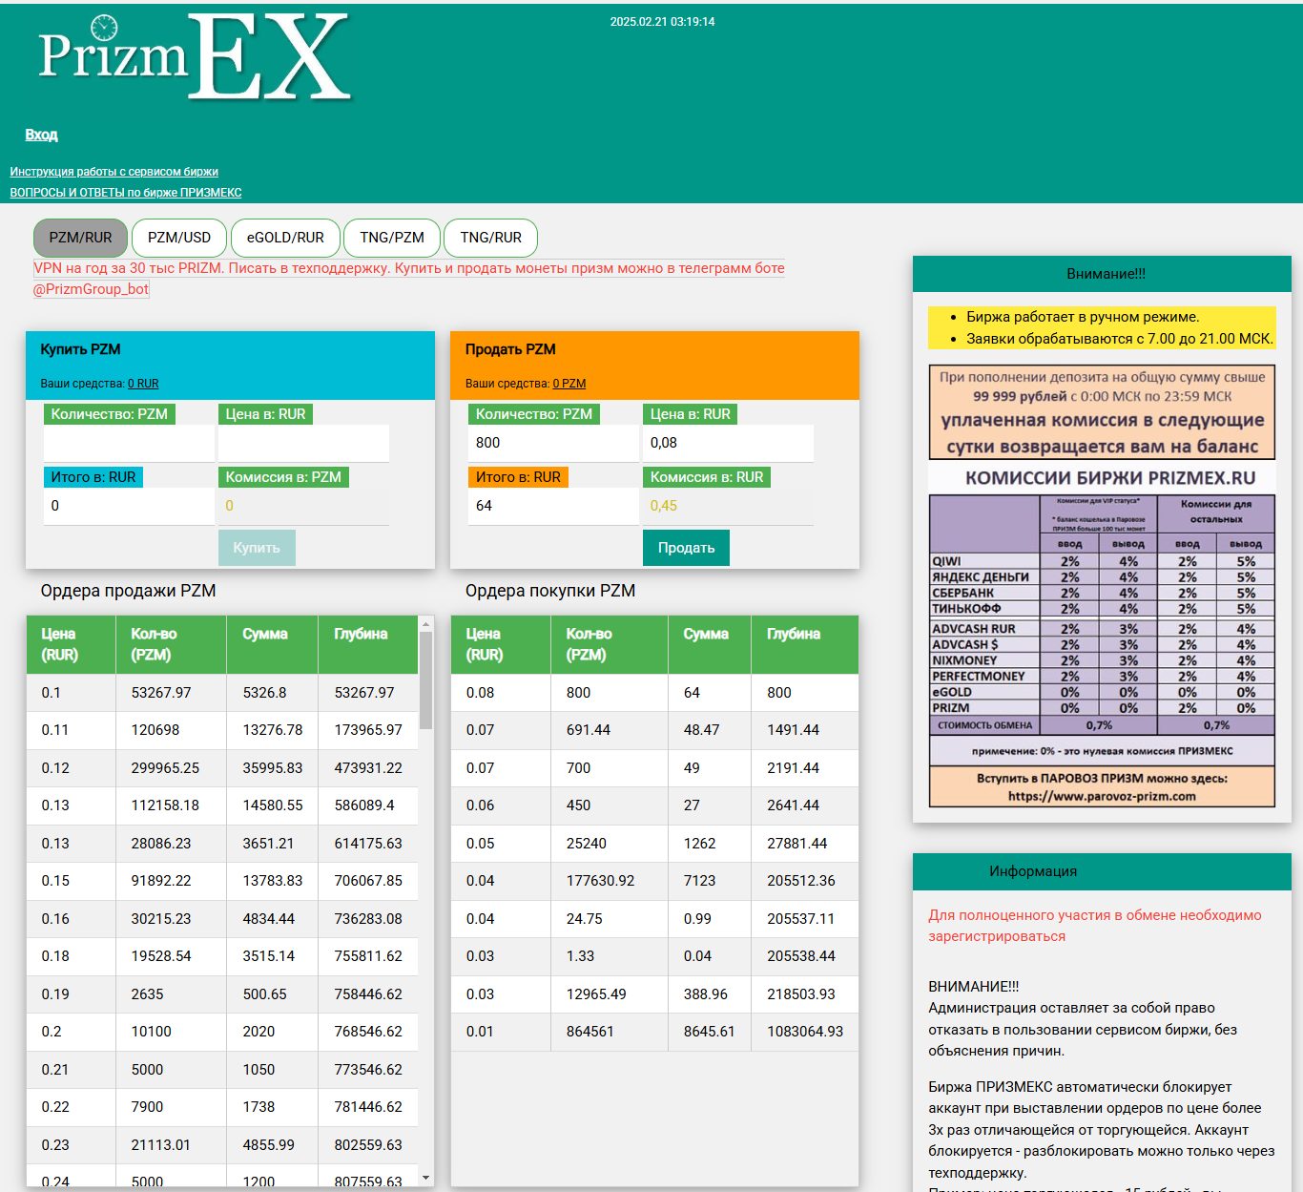Screen dimensions: 1303x1192
Task: Open the Вход login link
Action: click(x=41, y=135)
